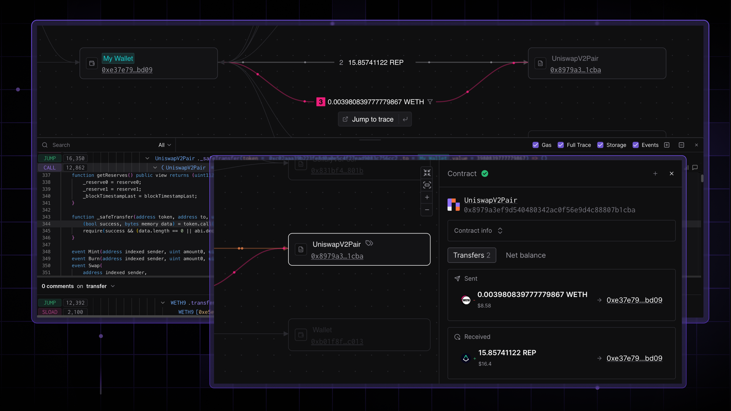Disable the Gas checkbox

point(536,145)
